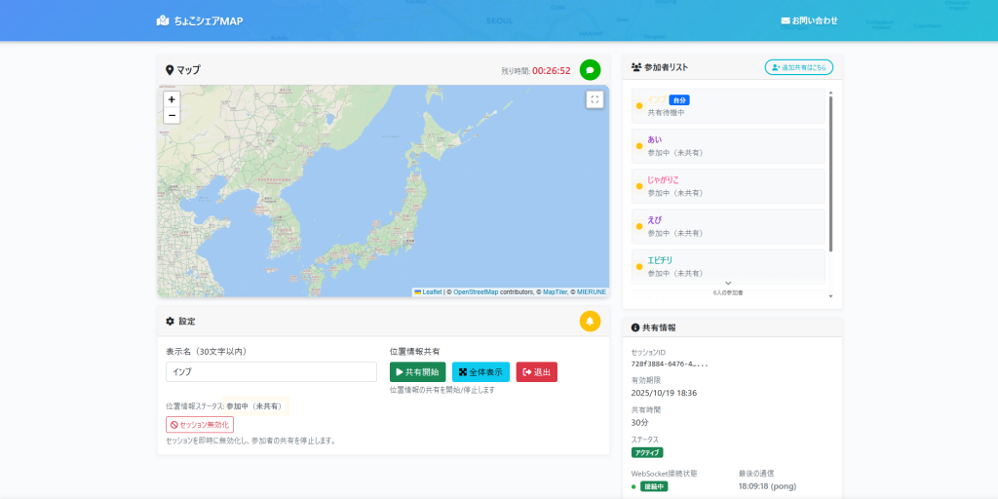Click the yellow notification bell icon

point(590,321)
